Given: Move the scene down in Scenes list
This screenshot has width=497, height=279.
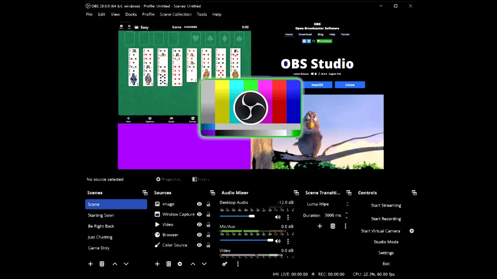Looking at the screenshot, I should tap(126, 264).
